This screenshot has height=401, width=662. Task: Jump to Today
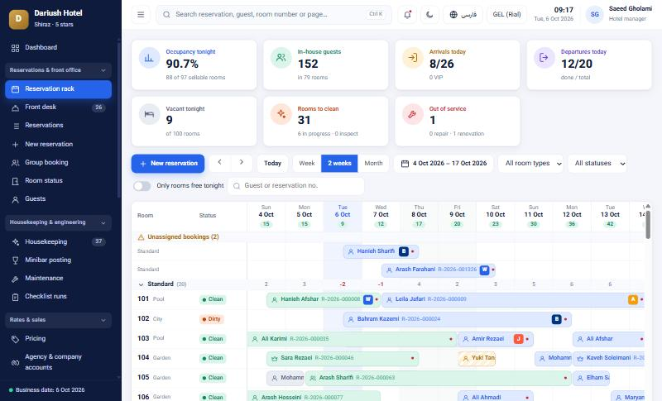[x=273, y=163]
